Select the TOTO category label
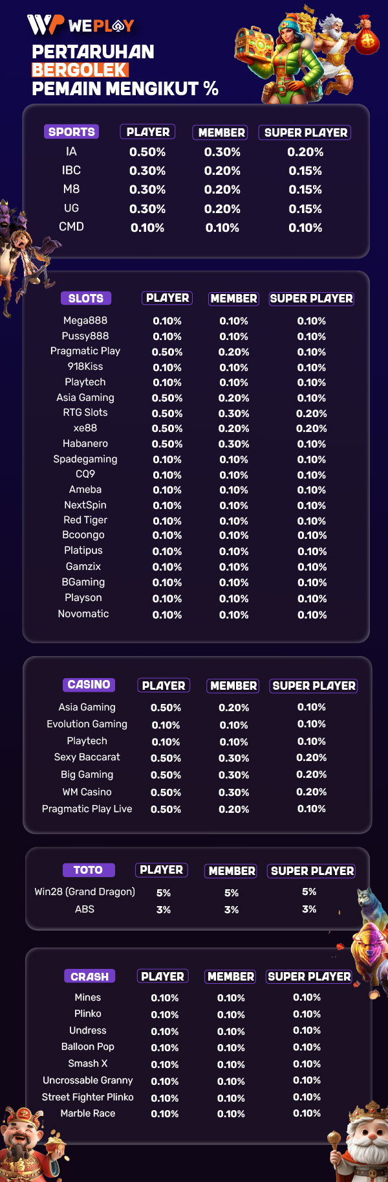This screenshot has width=388, height=1182. tap(88, 870)
